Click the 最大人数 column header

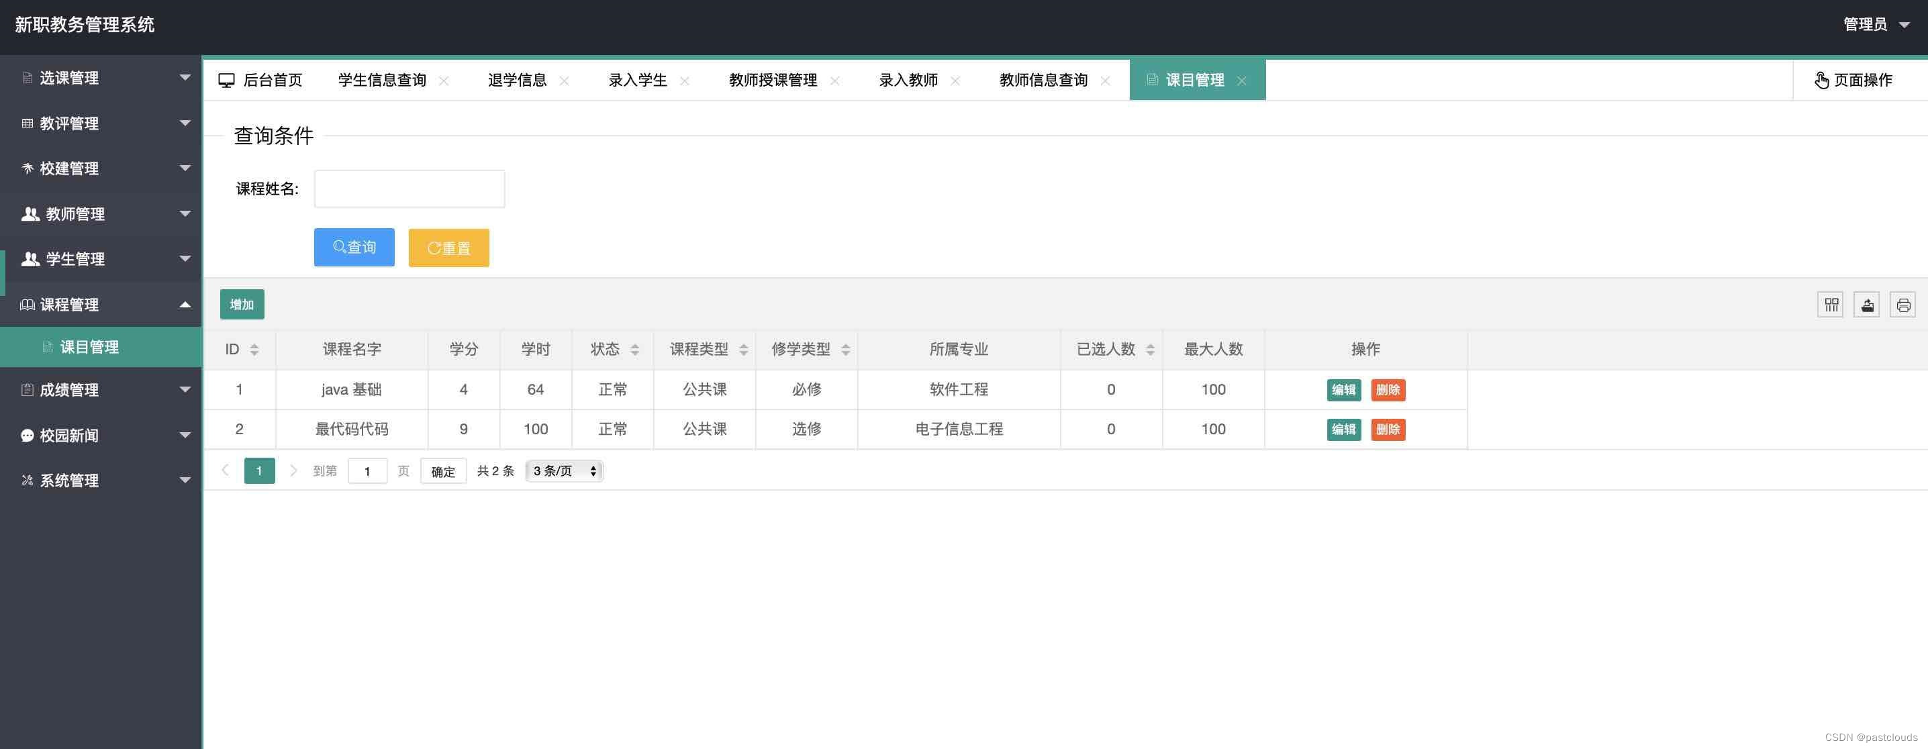tap(1213, 350)
